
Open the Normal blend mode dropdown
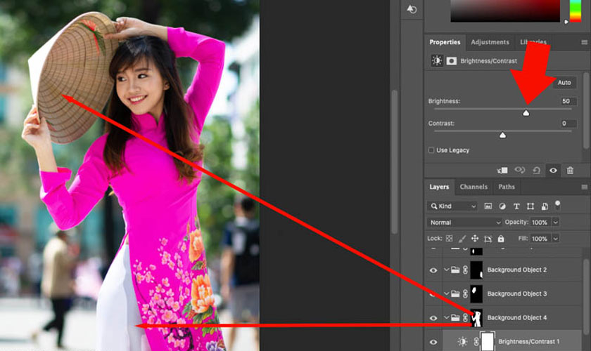coord(464,223)
